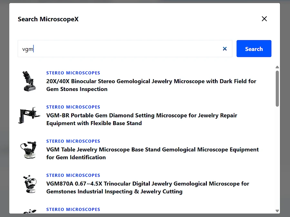Click Stereo Microscopes category above 20X/40X Binocular
Viewport: 290px width, 217px height.
73,73
